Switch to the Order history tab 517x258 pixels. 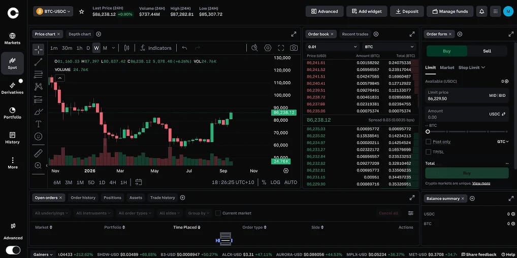click(x=83, y=198)
